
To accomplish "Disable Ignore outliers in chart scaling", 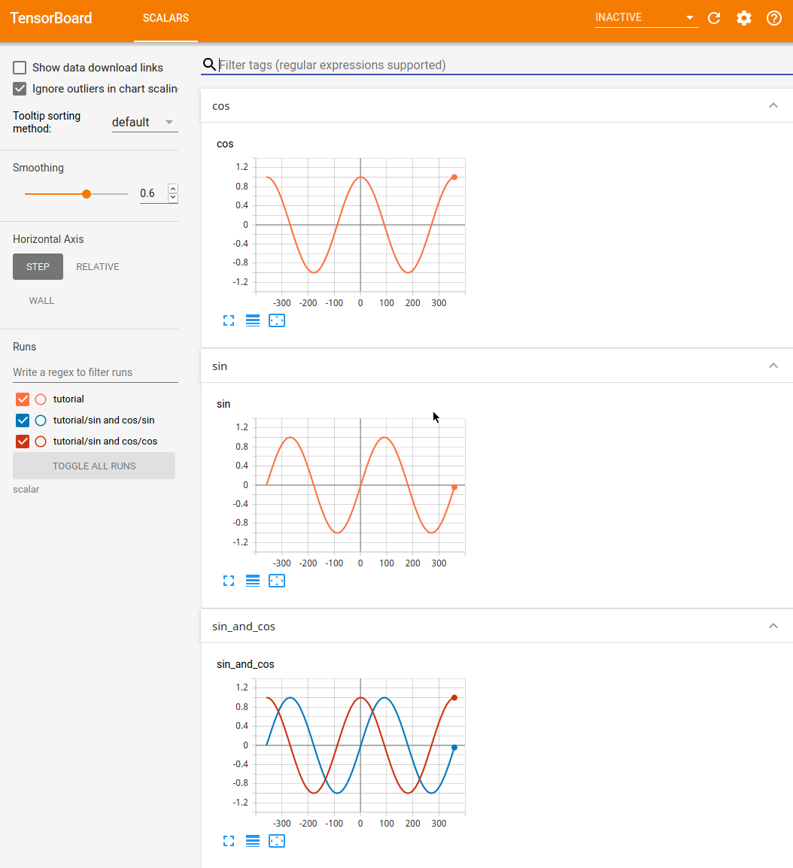I will pos(19,88).
